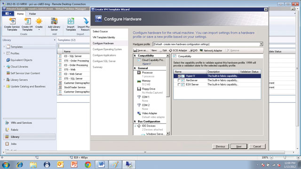Click the Validation Status column header
Screen dimensions: 301x169
(x=250, y=72)
